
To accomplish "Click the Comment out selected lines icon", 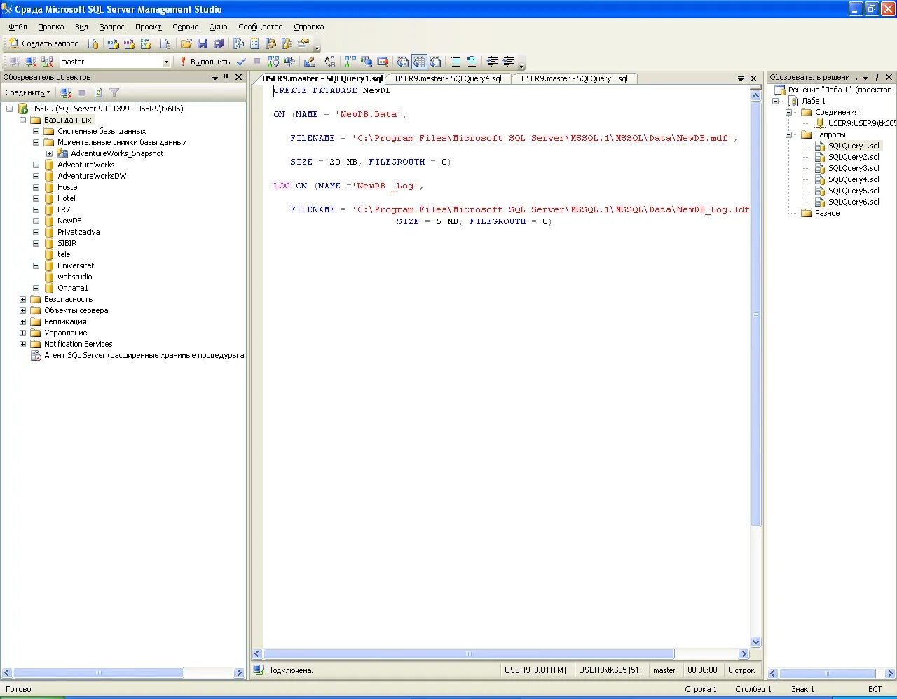I will click(x=456, y=62).
